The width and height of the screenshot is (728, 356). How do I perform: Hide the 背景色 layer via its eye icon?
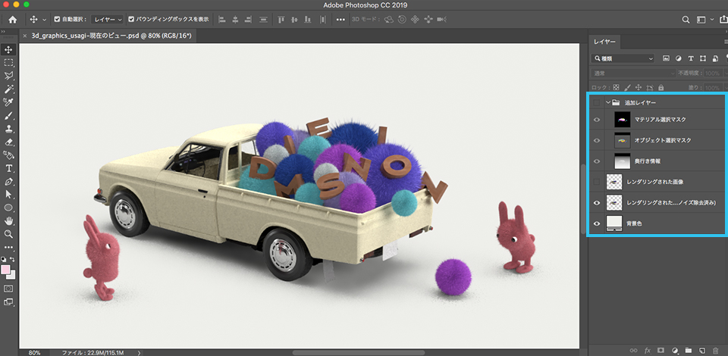[x=597, y=223]
